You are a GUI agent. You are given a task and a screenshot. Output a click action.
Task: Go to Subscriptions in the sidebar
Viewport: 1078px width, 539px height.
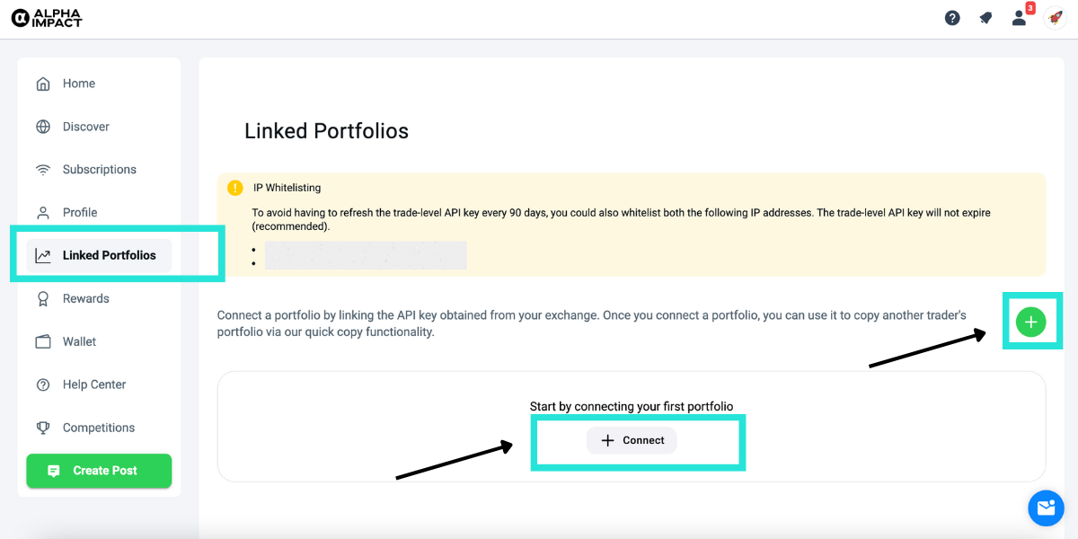point(99,170)
